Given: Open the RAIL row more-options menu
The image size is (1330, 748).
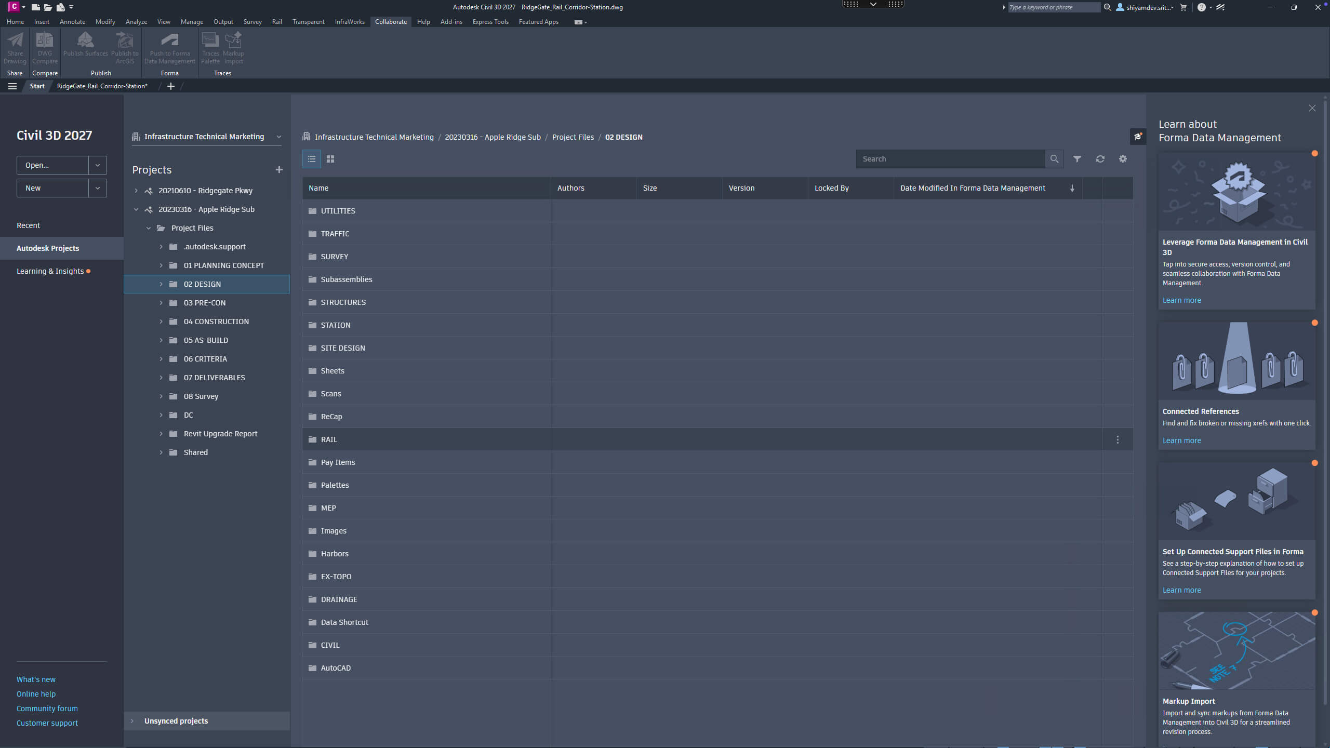Looking at the screenshot, I should (x=1118, y=439).
